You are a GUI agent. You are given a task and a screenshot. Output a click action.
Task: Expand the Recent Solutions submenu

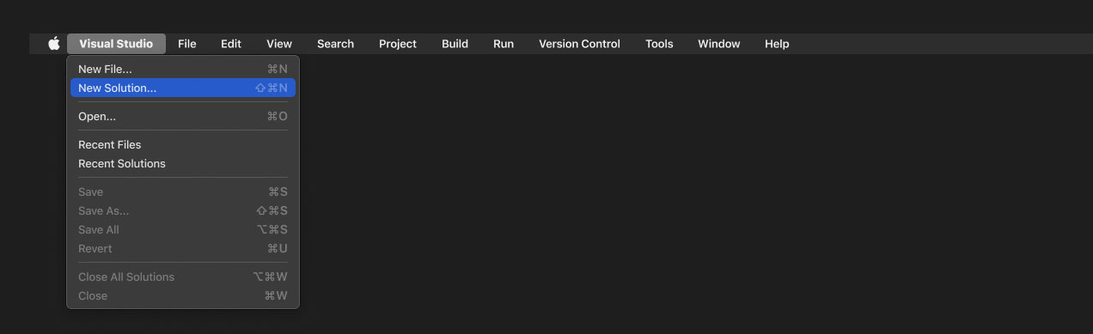click(x=183, y=163)
